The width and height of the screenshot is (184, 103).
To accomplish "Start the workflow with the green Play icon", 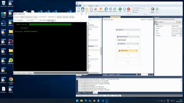I will coord(120,9).
